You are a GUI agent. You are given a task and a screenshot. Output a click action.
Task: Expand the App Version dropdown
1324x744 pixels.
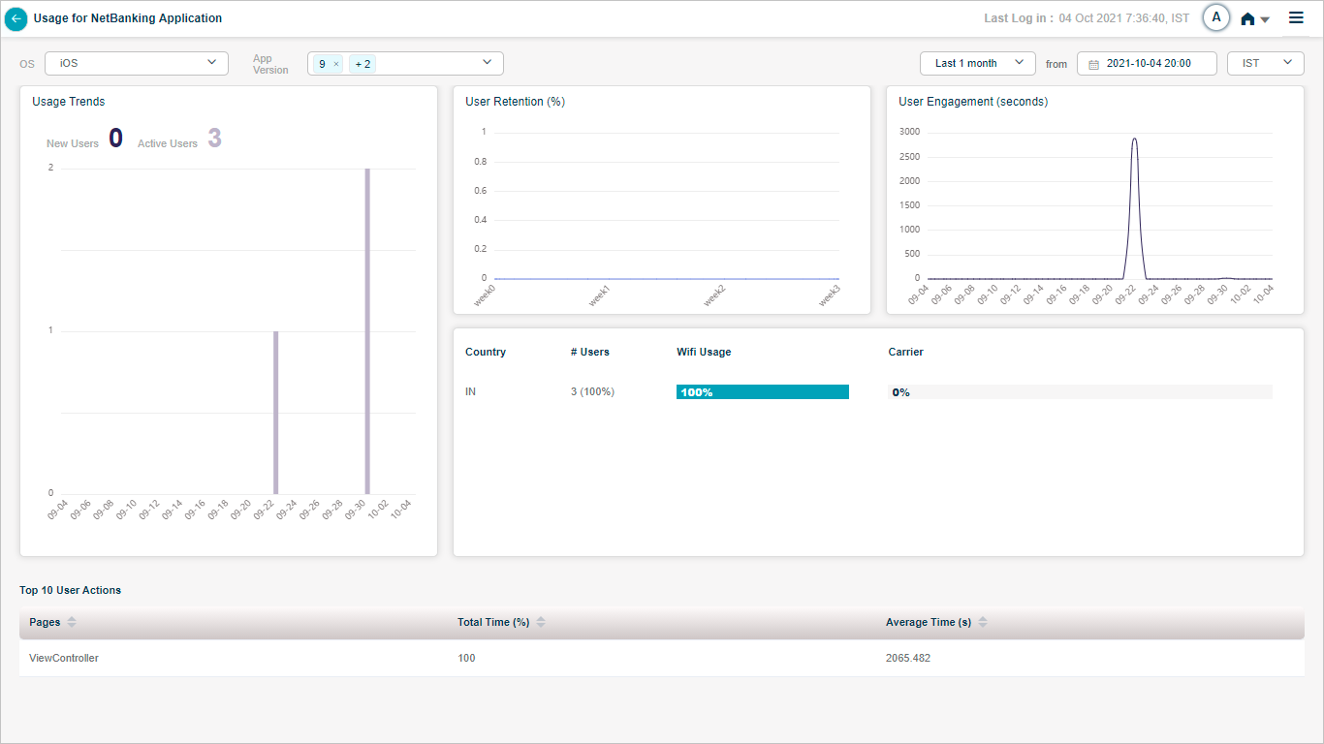tap(488, 63)
